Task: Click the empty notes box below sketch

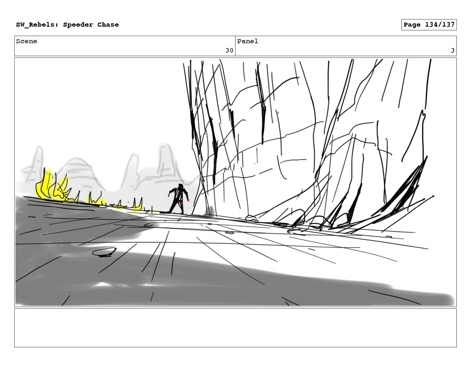Action: (x=235, y=328)
